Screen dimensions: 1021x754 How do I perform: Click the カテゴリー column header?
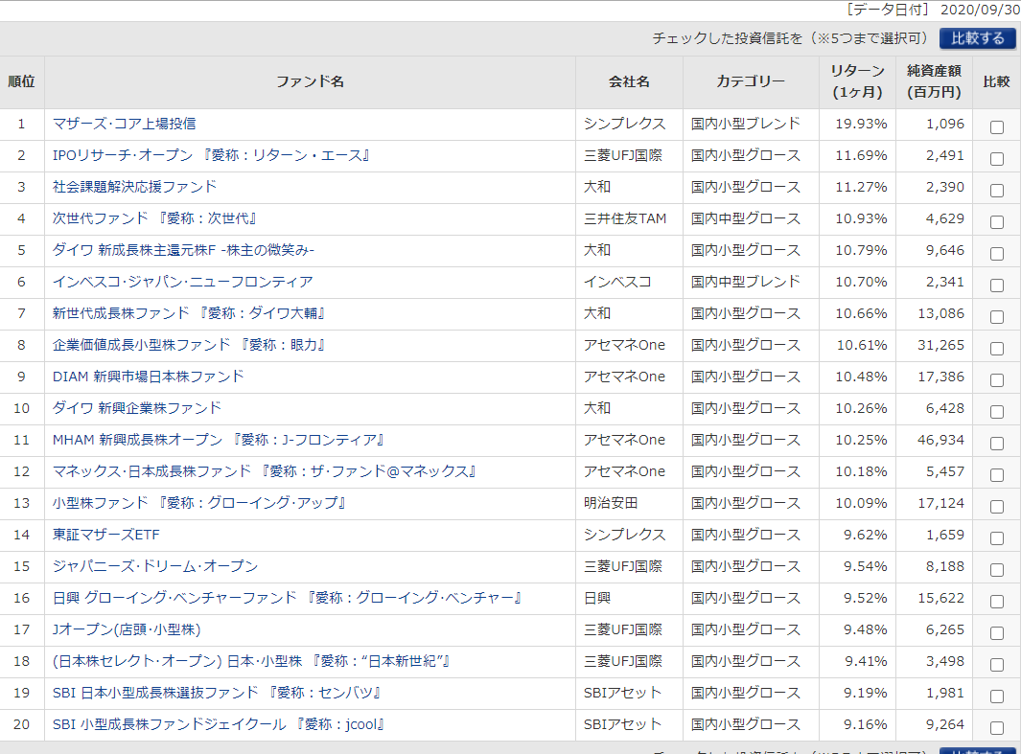[x=751, y=82]
